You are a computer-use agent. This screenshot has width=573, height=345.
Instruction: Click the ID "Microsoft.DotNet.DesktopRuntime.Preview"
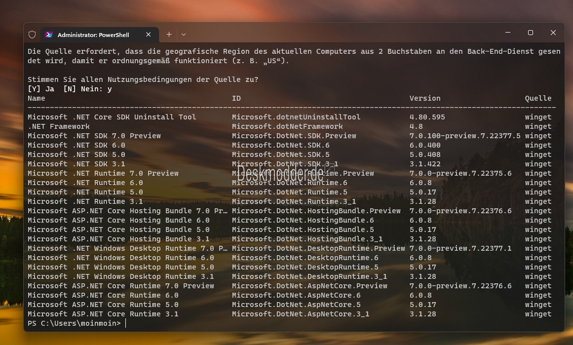click(319, 249)
